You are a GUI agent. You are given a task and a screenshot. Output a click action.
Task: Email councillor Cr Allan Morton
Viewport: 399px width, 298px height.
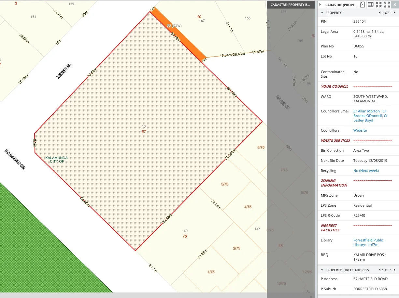coord(367,111)
